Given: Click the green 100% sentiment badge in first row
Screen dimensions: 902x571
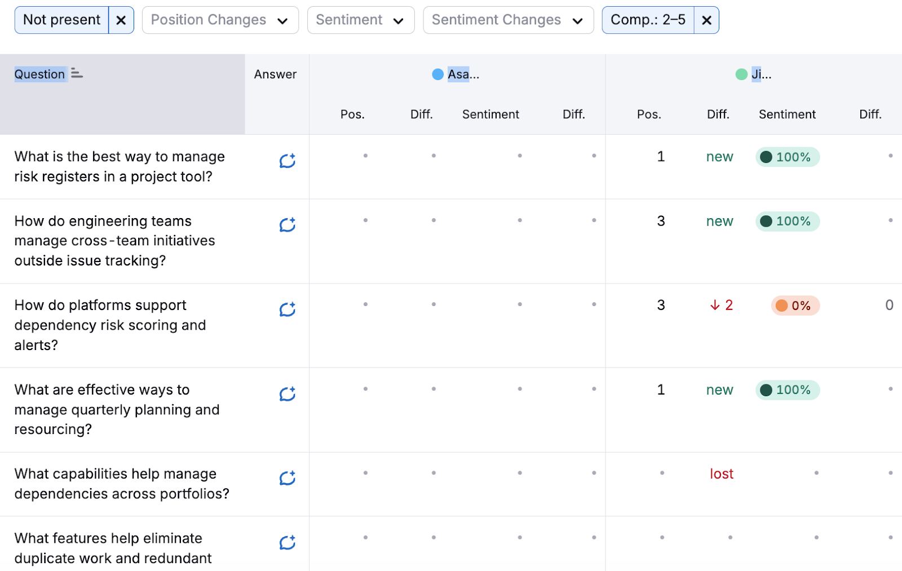Looking at the screenshot, I should click(x=788, y=157).
